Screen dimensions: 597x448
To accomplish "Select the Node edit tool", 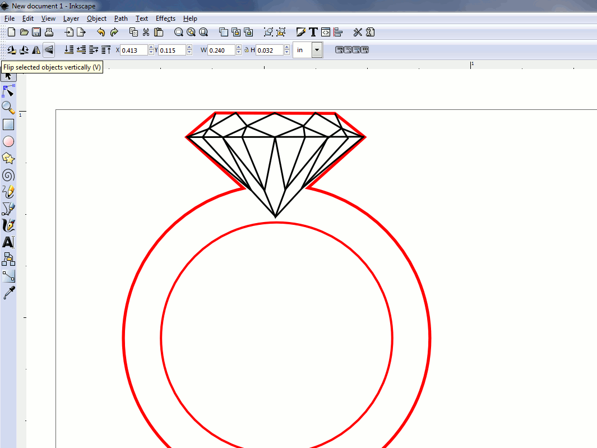I will point(8,91).
